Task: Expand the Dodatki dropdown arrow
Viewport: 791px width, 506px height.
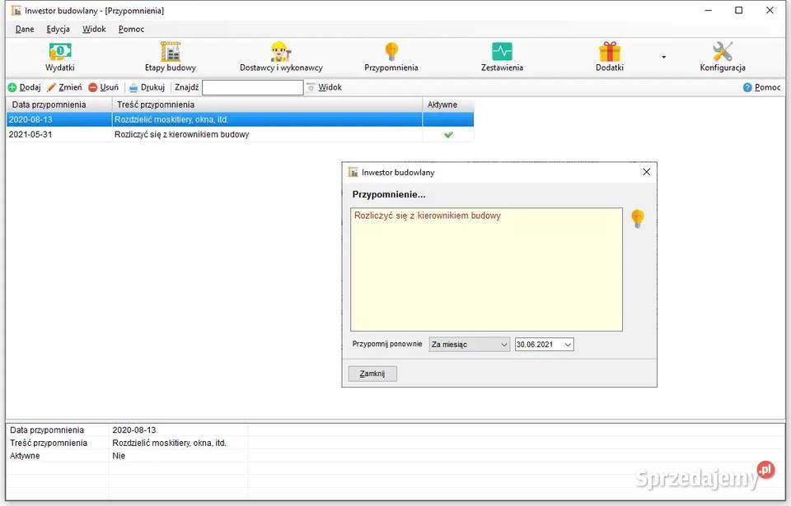Action: 663,58
